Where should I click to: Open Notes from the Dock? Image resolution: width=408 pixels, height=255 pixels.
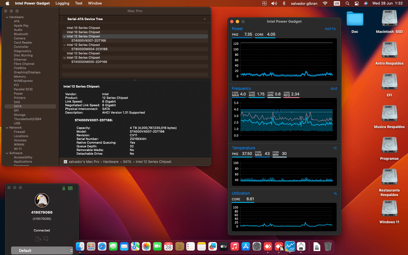201,246
